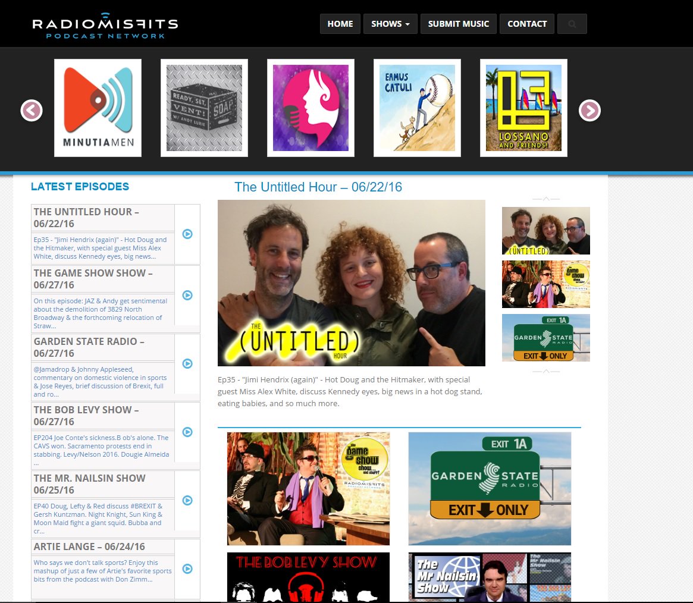This screenshot has width=693, height=603.
Task: Click the 'EP40 Doug, Lefty & Red' description
Action: coord(98,518)
